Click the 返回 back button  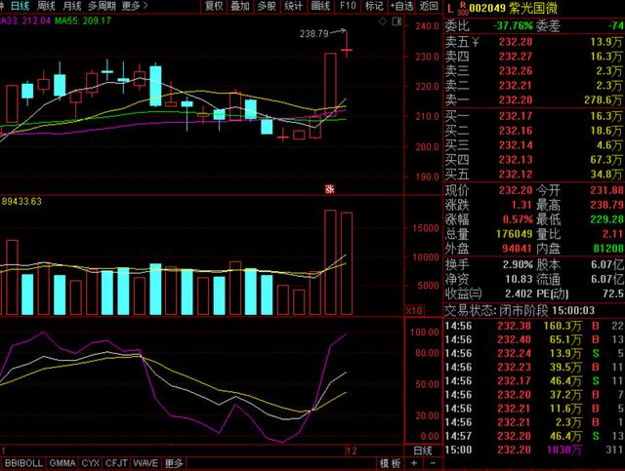tap(429, 6)
